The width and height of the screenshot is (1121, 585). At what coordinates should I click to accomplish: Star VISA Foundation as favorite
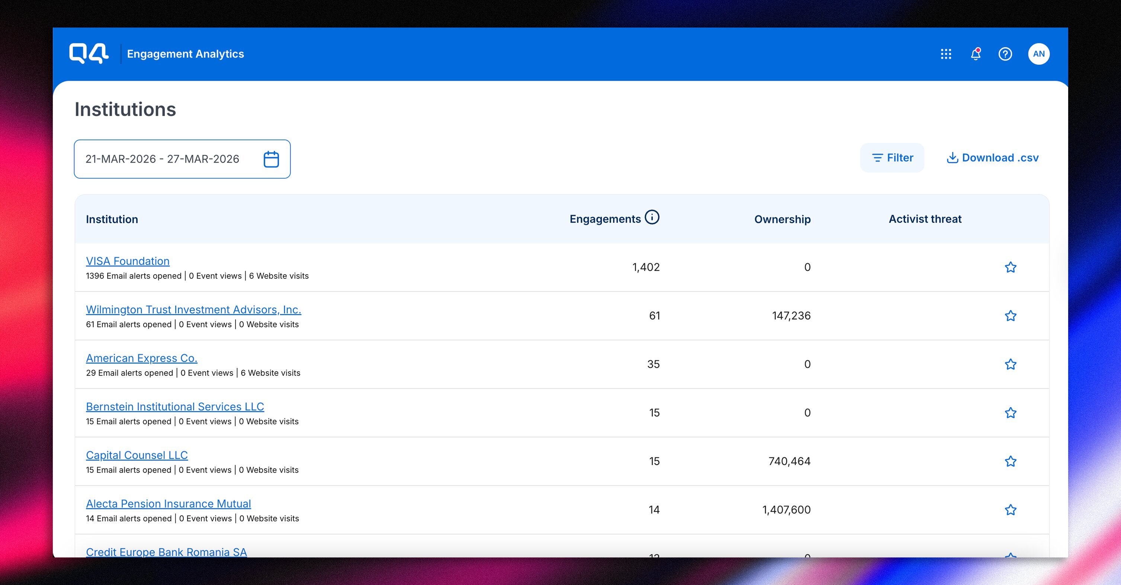pyautogui.click(x=1010, y=267)
